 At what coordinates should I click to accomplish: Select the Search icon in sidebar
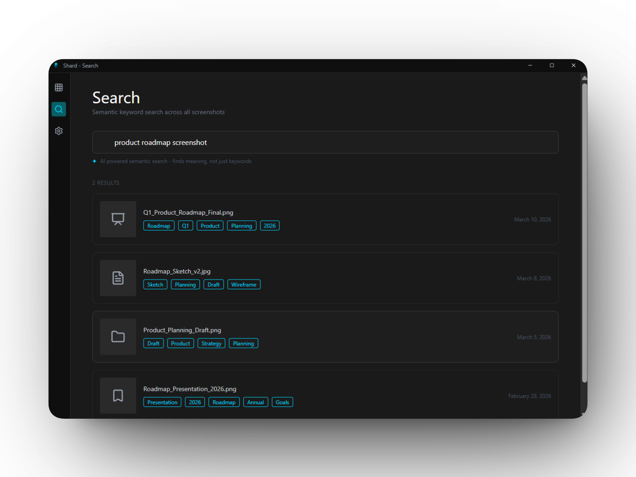pyautogui.click(x=59, y=109)
